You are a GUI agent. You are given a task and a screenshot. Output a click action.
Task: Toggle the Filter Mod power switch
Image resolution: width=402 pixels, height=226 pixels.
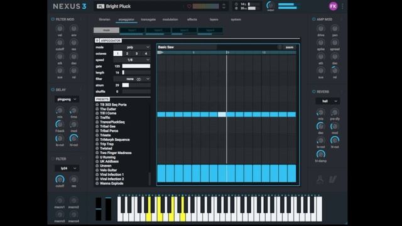click(53, 19)
